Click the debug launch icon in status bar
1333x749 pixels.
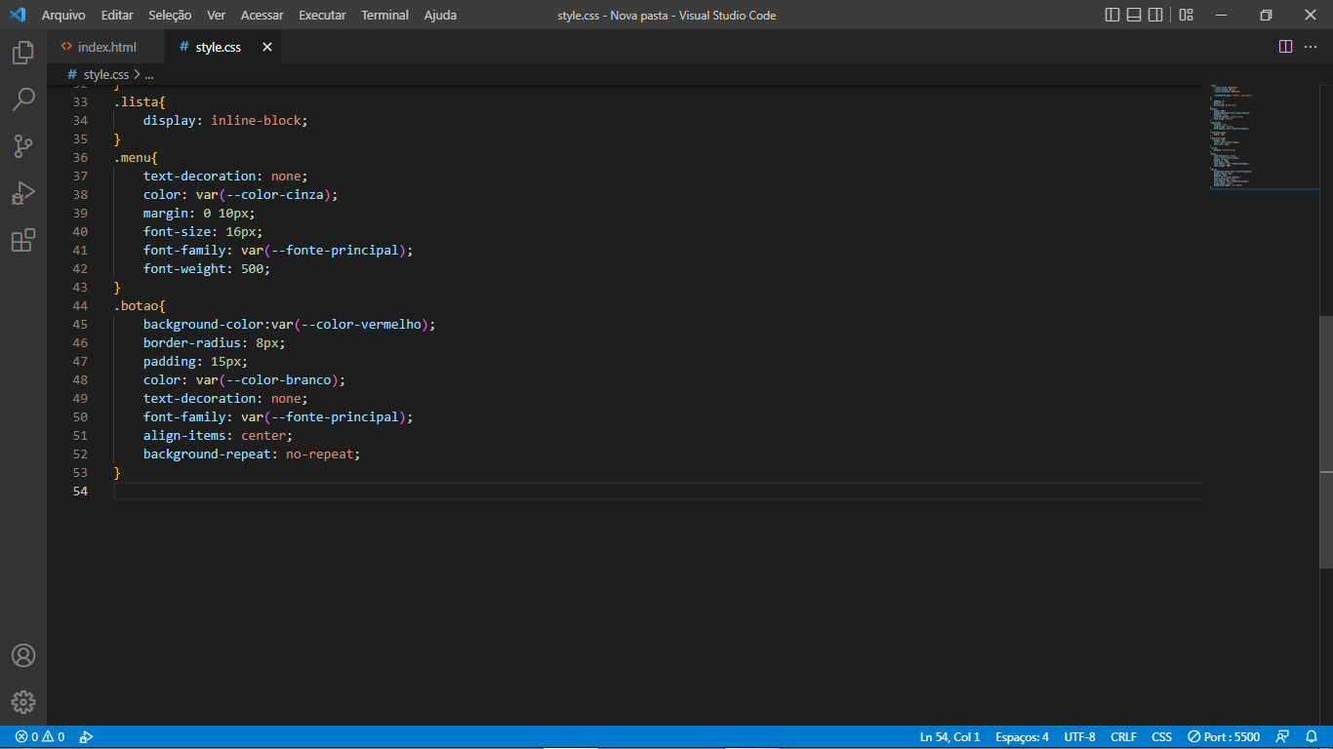tap(86, 737)
